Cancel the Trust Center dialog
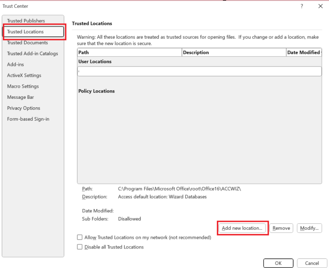The image size is (329, 268). point(312,263)
